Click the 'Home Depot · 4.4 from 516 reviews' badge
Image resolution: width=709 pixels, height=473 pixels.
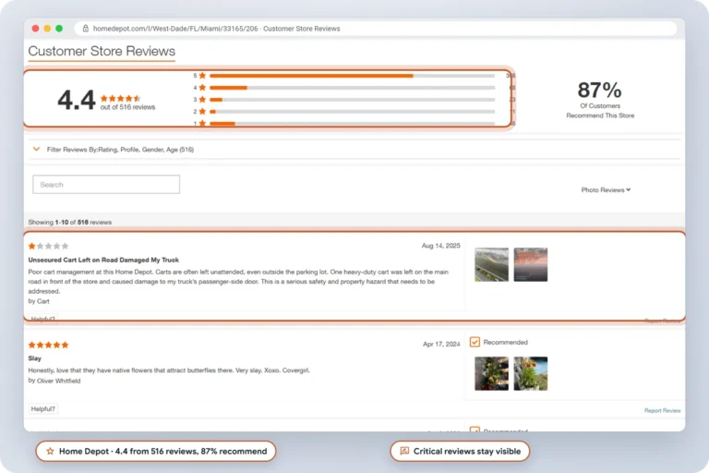coord(156,451)
